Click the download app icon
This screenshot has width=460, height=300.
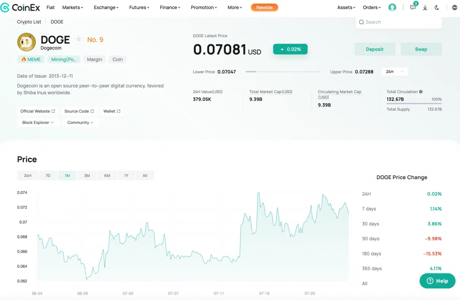425,8
